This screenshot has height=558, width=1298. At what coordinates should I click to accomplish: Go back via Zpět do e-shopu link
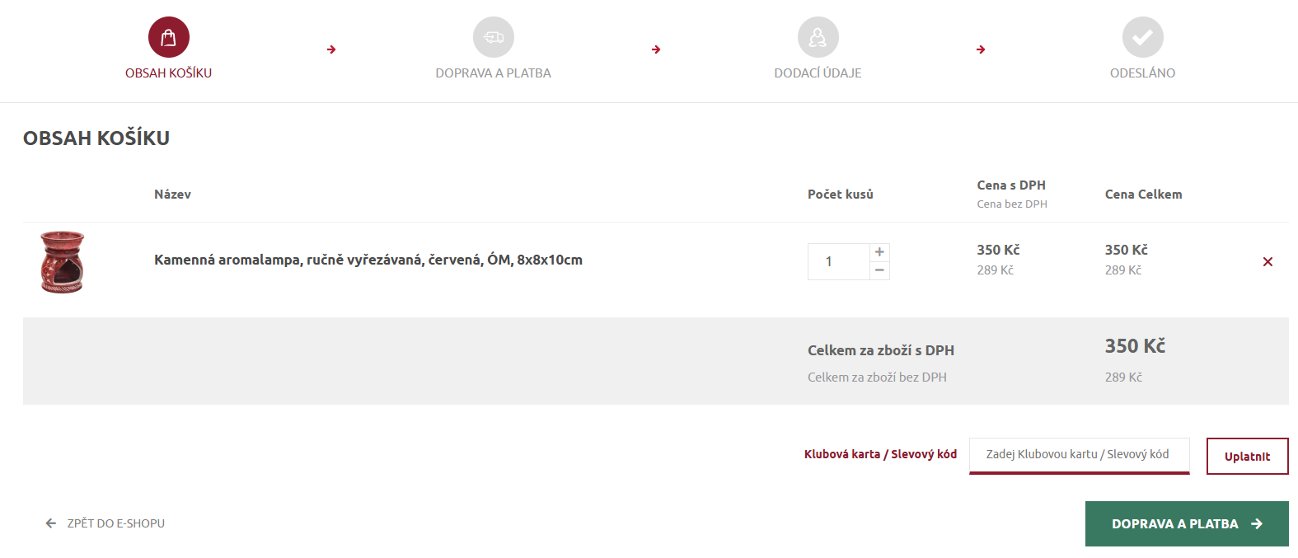point(115,523)
